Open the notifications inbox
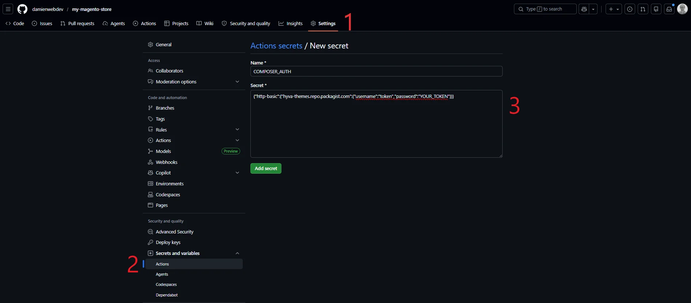The width and height of the screenshot is (691, 303). coord(669,9)
